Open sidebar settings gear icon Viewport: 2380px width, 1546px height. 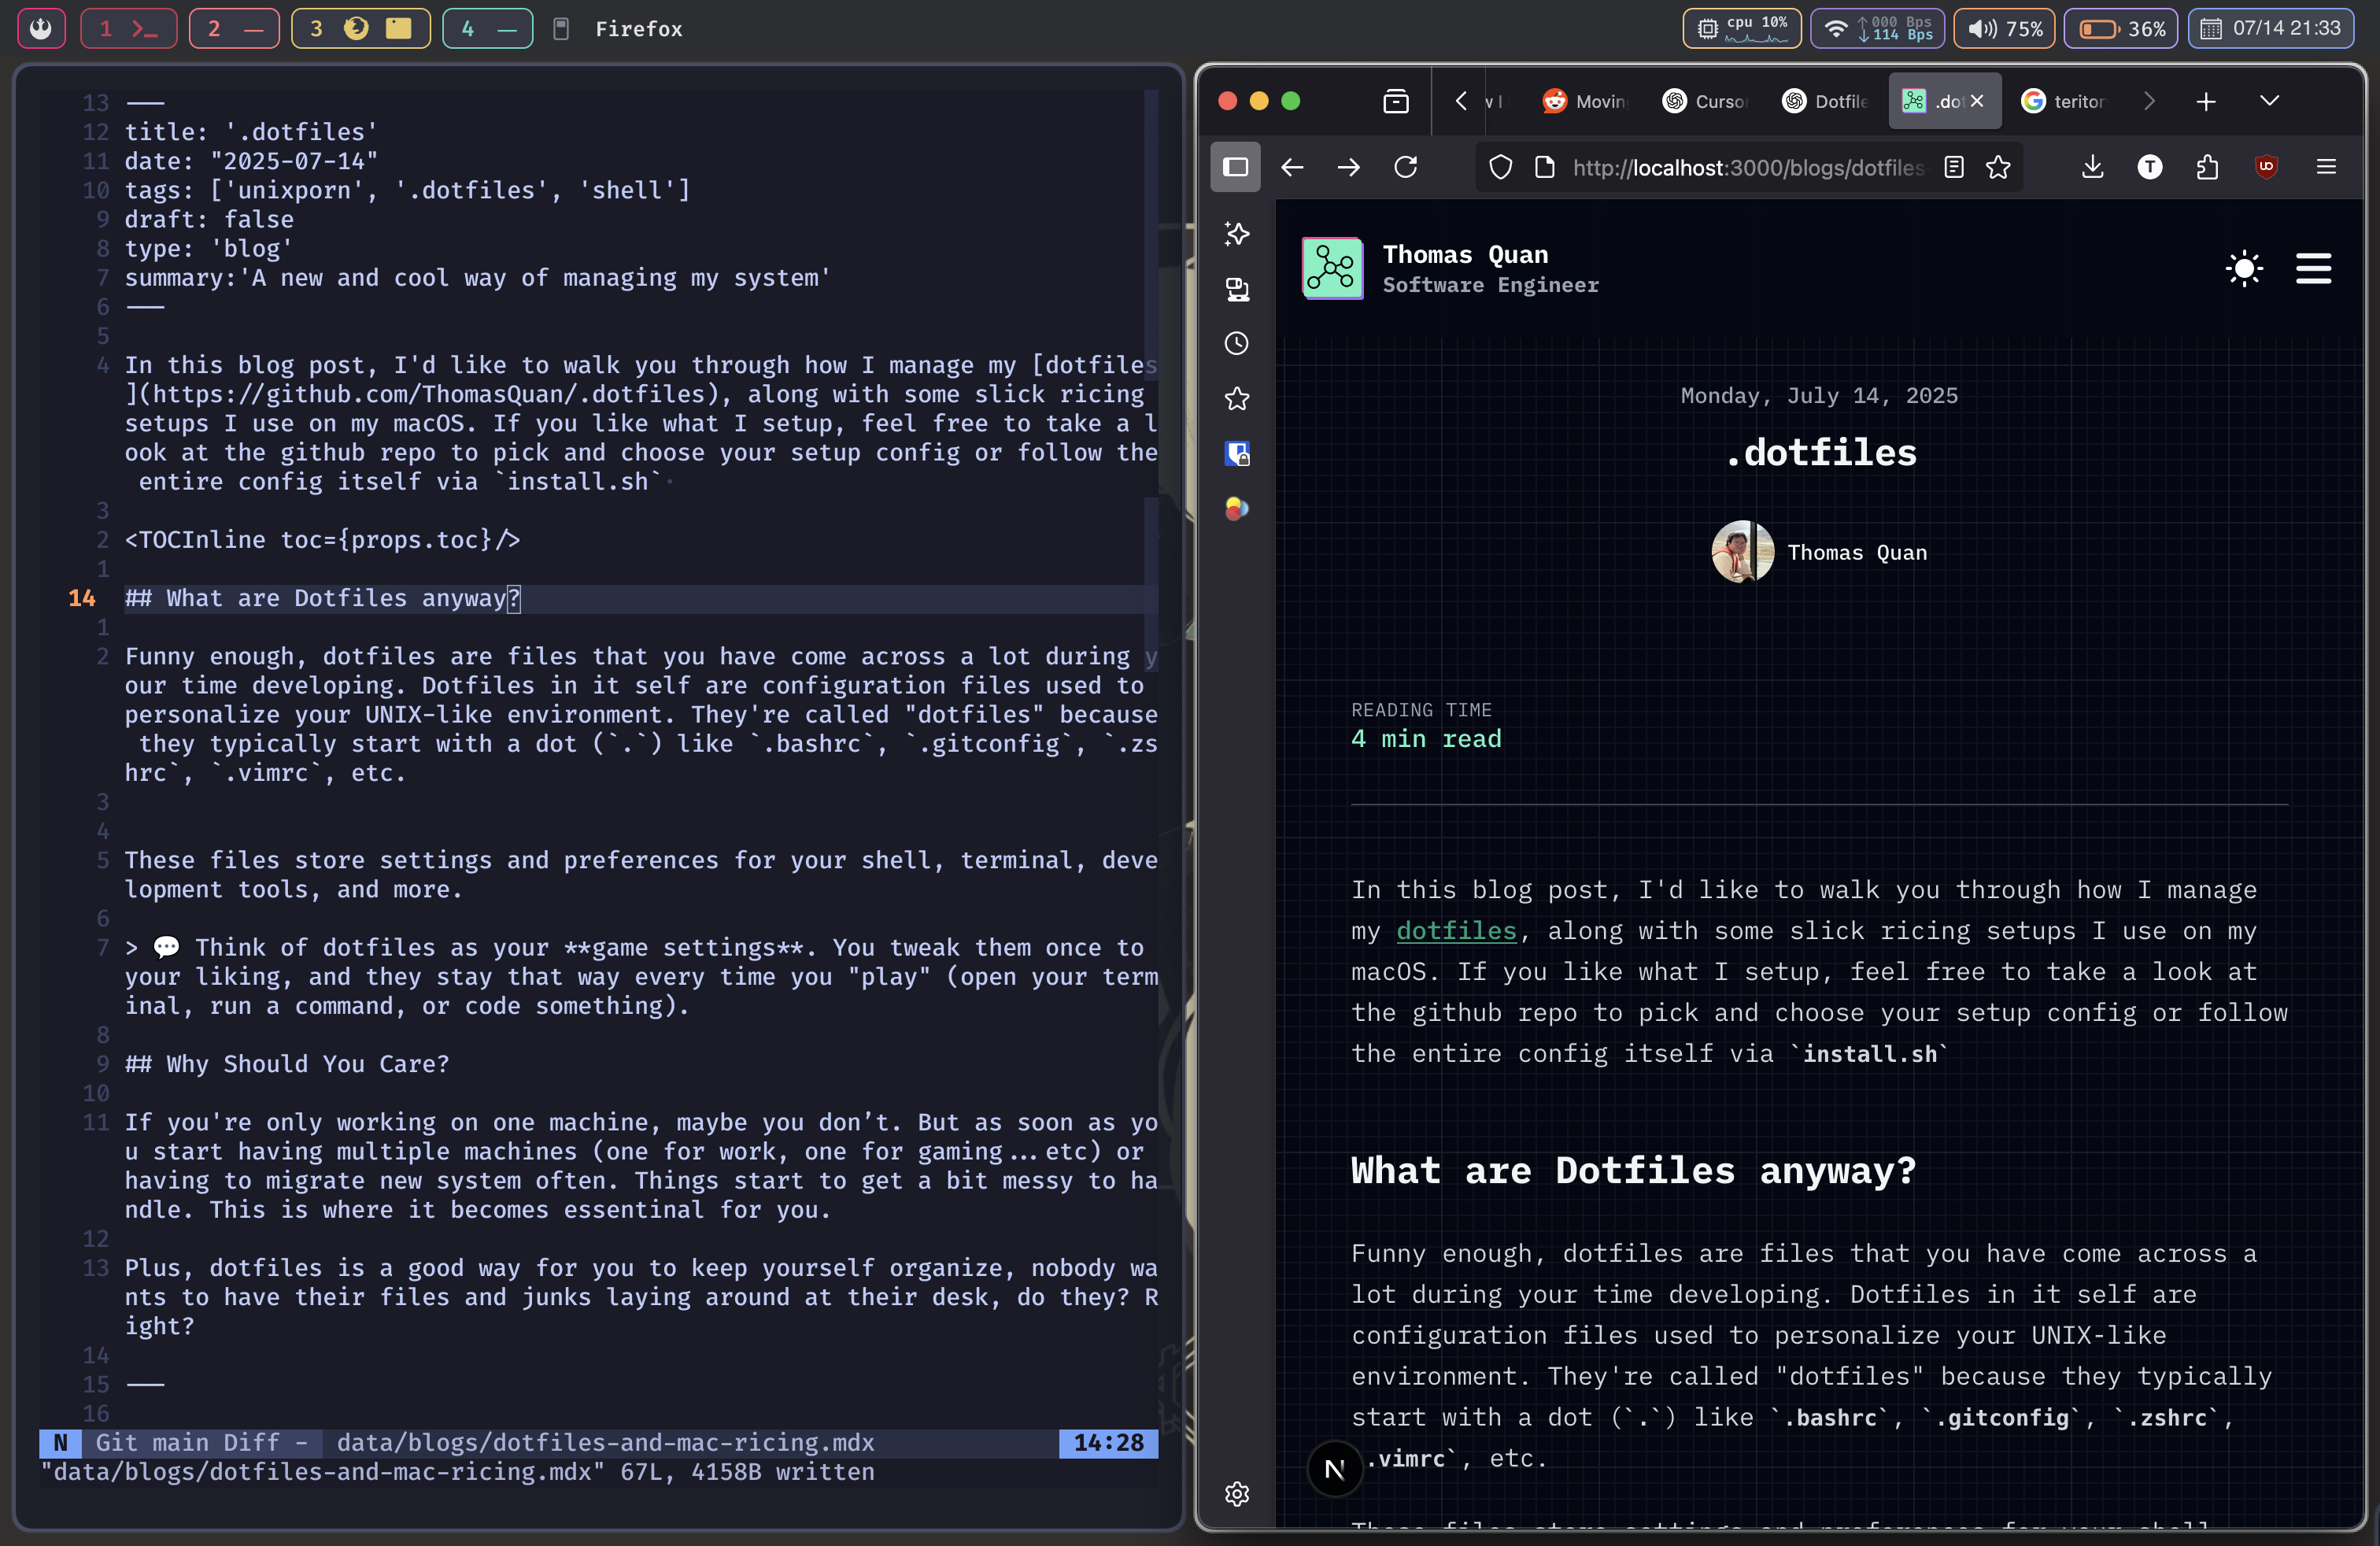coord(1237,1493)
